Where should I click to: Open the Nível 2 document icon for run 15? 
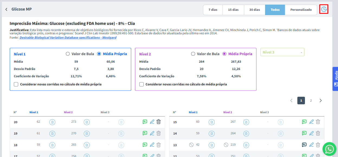click(x=246, y=122)
